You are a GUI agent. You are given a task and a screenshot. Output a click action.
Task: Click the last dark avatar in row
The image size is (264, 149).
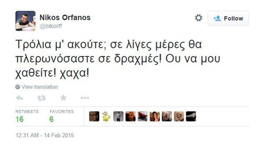(x=191, y=116)
